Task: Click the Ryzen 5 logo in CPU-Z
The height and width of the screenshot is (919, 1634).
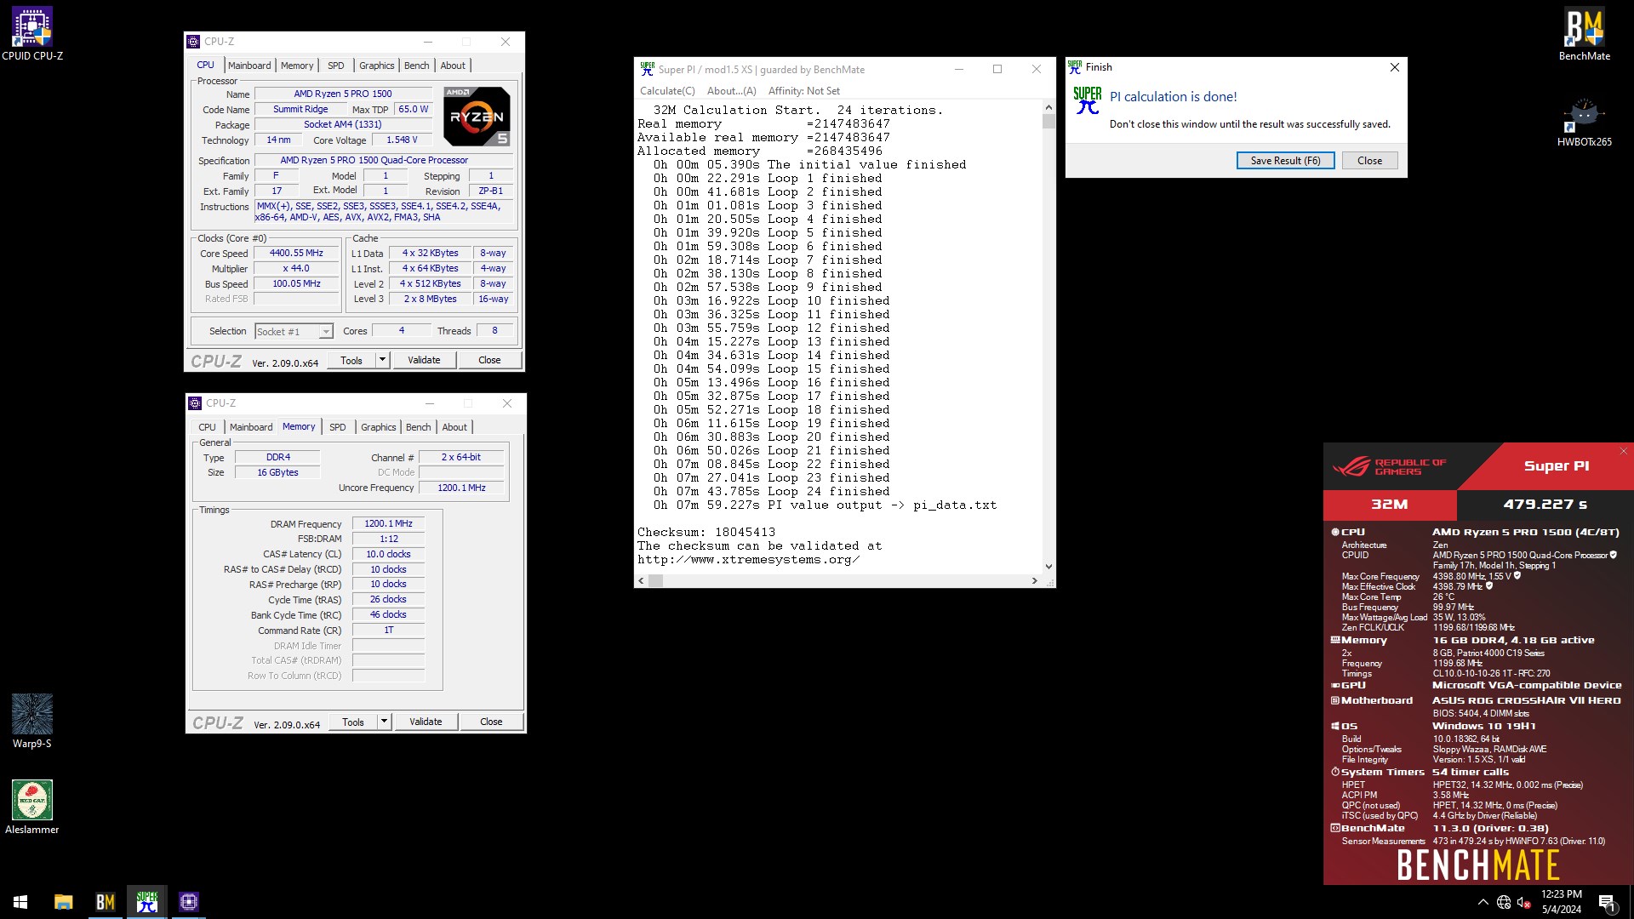Action: pyautogui.click(x=477, y=117)
